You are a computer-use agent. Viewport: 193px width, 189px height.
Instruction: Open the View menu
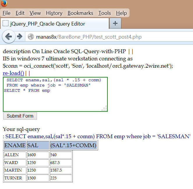coord(35,13)
